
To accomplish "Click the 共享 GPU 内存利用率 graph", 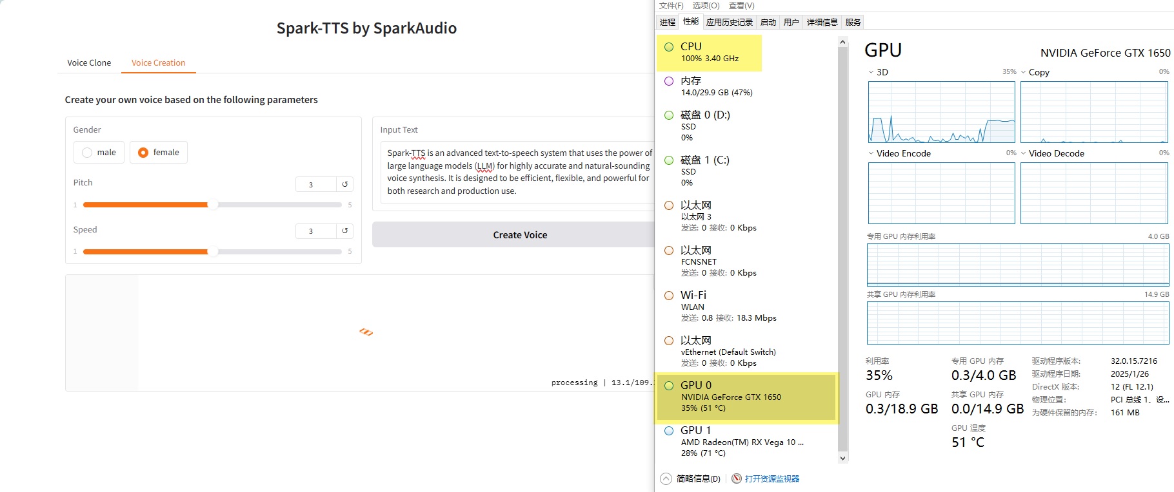I will [x=1018, y=323].
